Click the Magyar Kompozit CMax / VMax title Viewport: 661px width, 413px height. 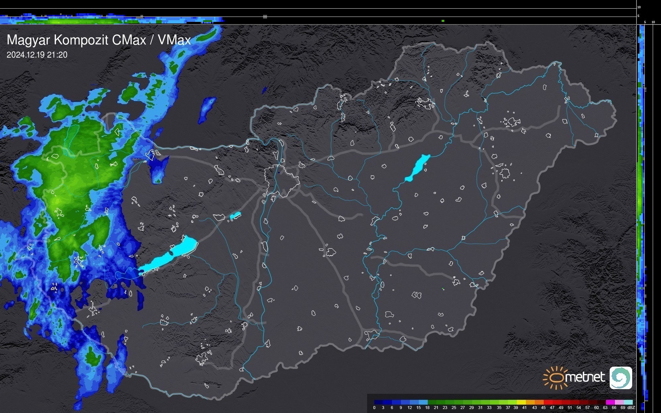99,40
